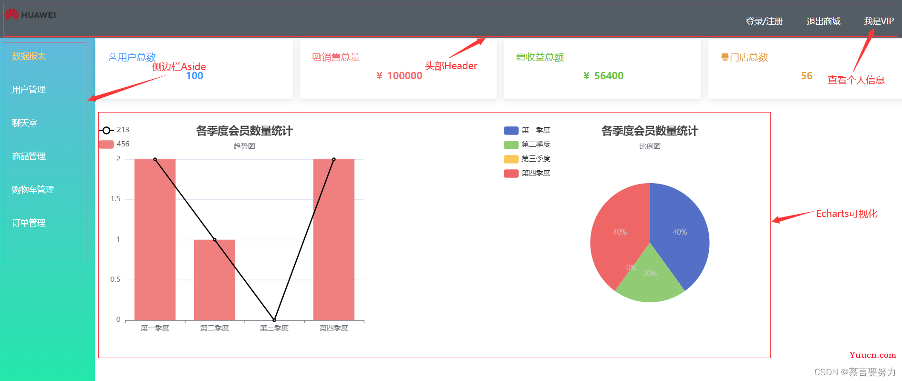Click the blue 40% pie slice
The image size is (902, 381).
click(680, 232)
